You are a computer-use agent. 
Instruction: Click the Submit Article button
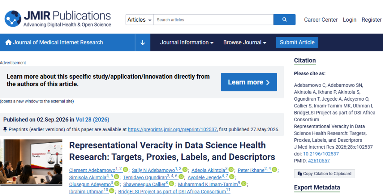(x=297, y=43)
